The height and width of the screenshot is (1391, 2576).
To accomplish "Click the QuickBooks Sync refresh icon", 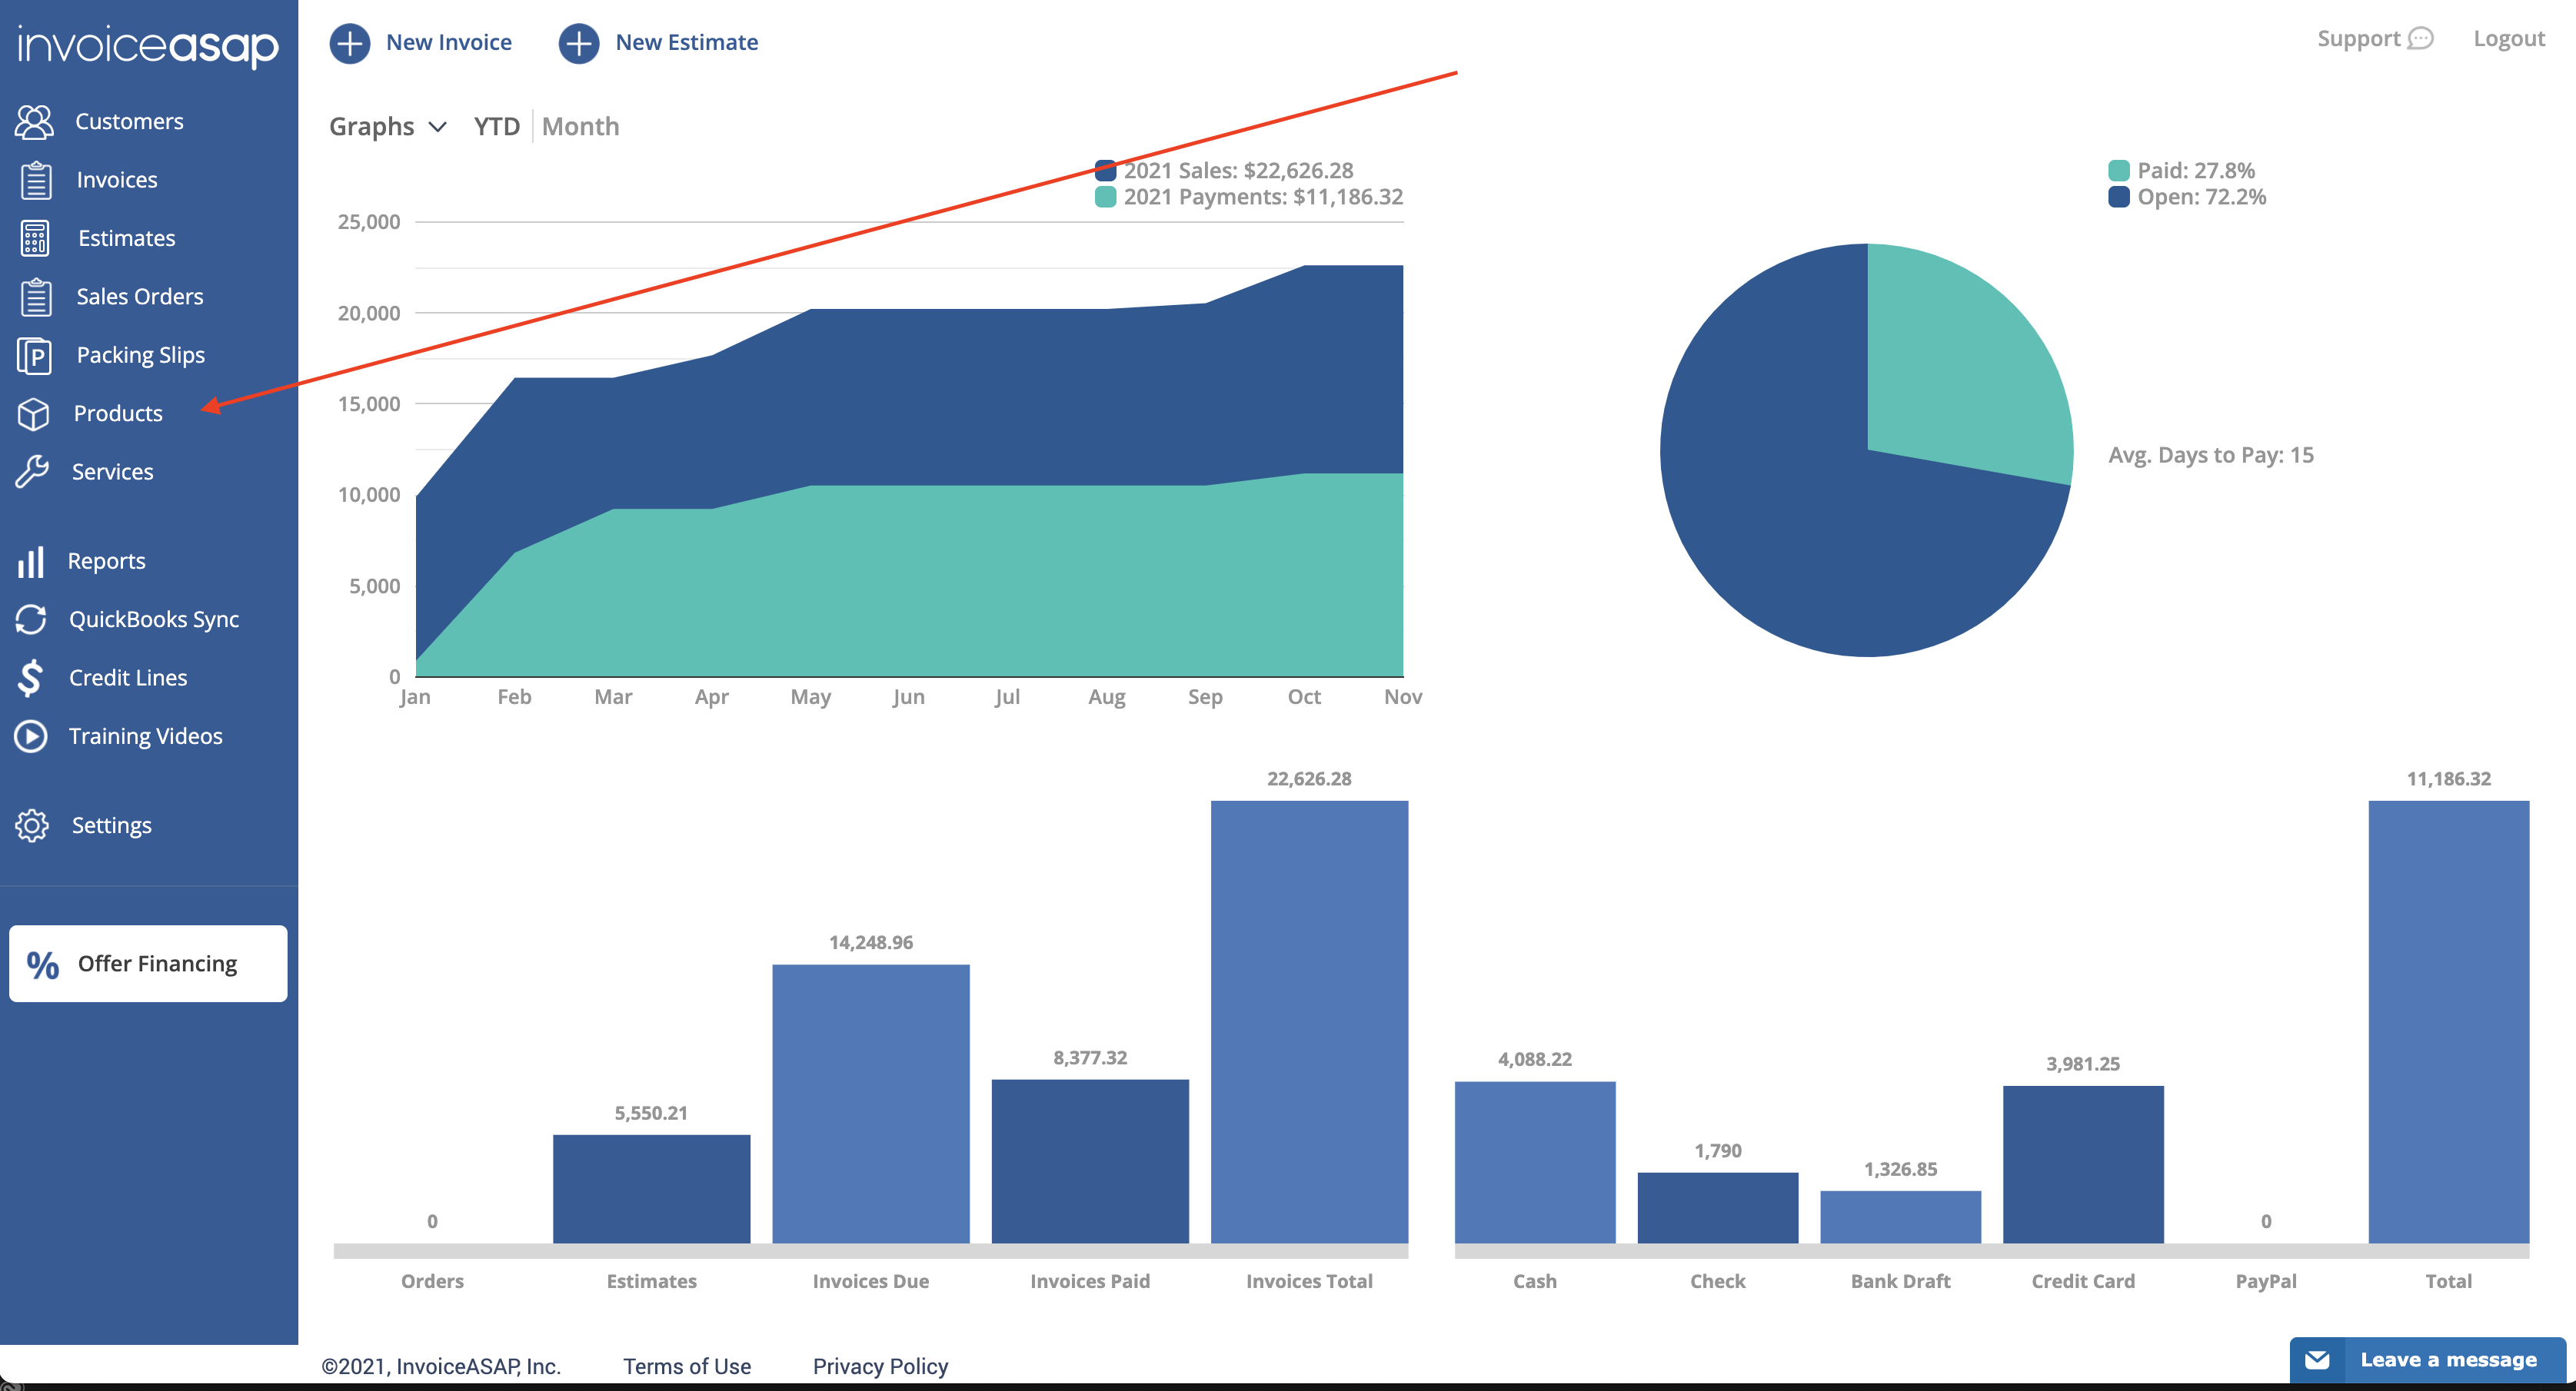I will pyautogui.click(x=31, y=619).
